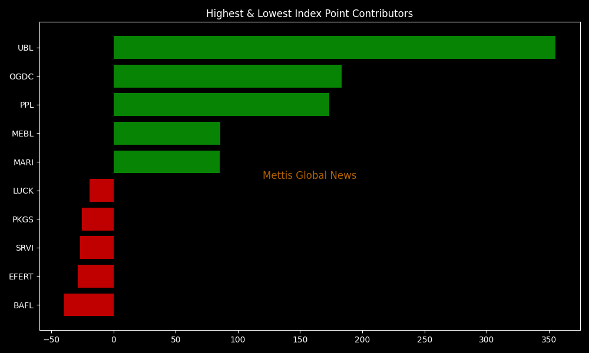This screenshot has width=589, height=353.
Task: Click the 'OGDC' axis label
Action: (21, 76)
